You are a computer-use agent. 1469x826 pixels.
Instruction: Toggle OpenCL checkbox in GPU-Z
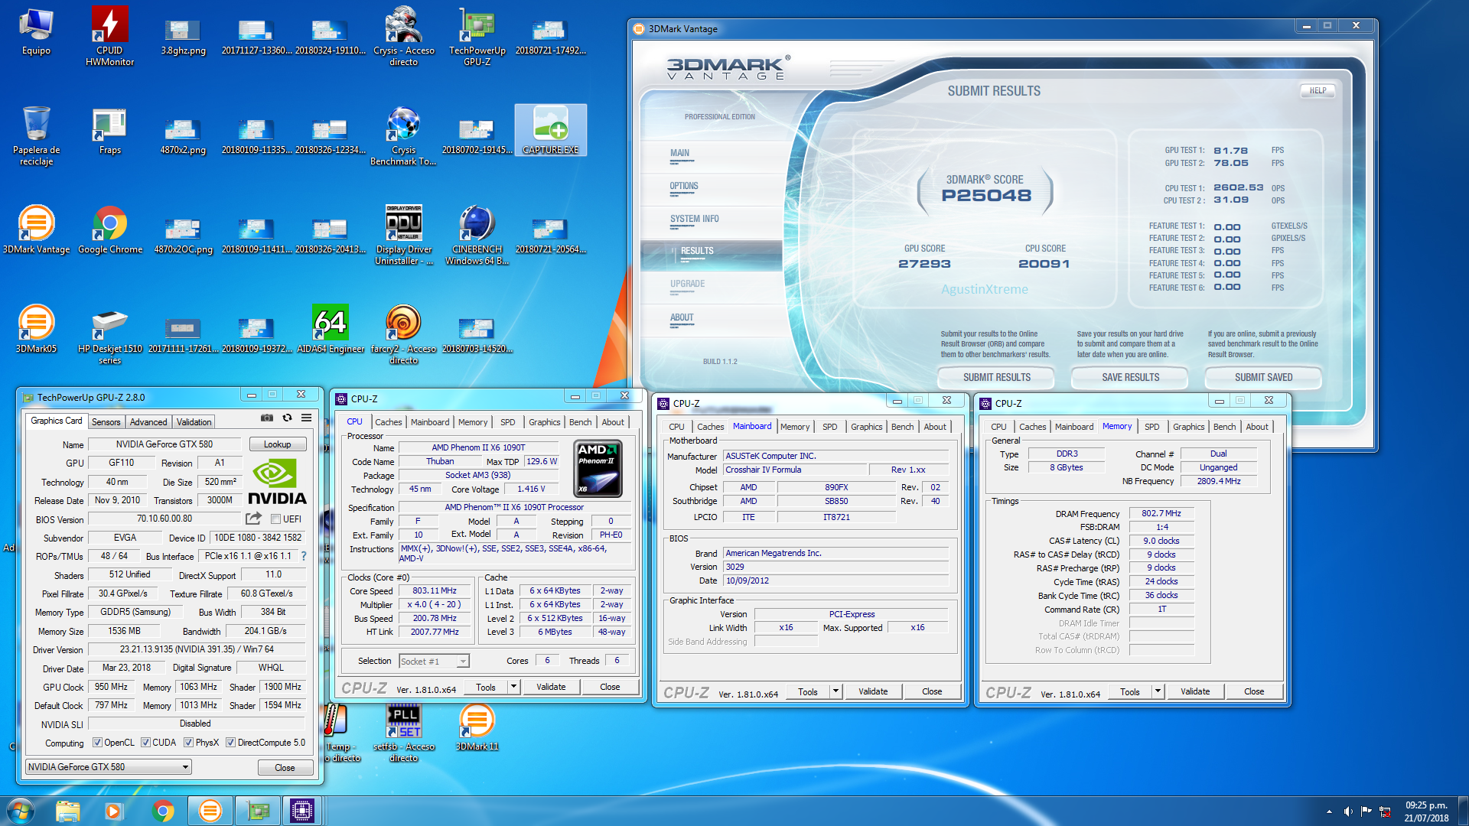click(97, 743)
